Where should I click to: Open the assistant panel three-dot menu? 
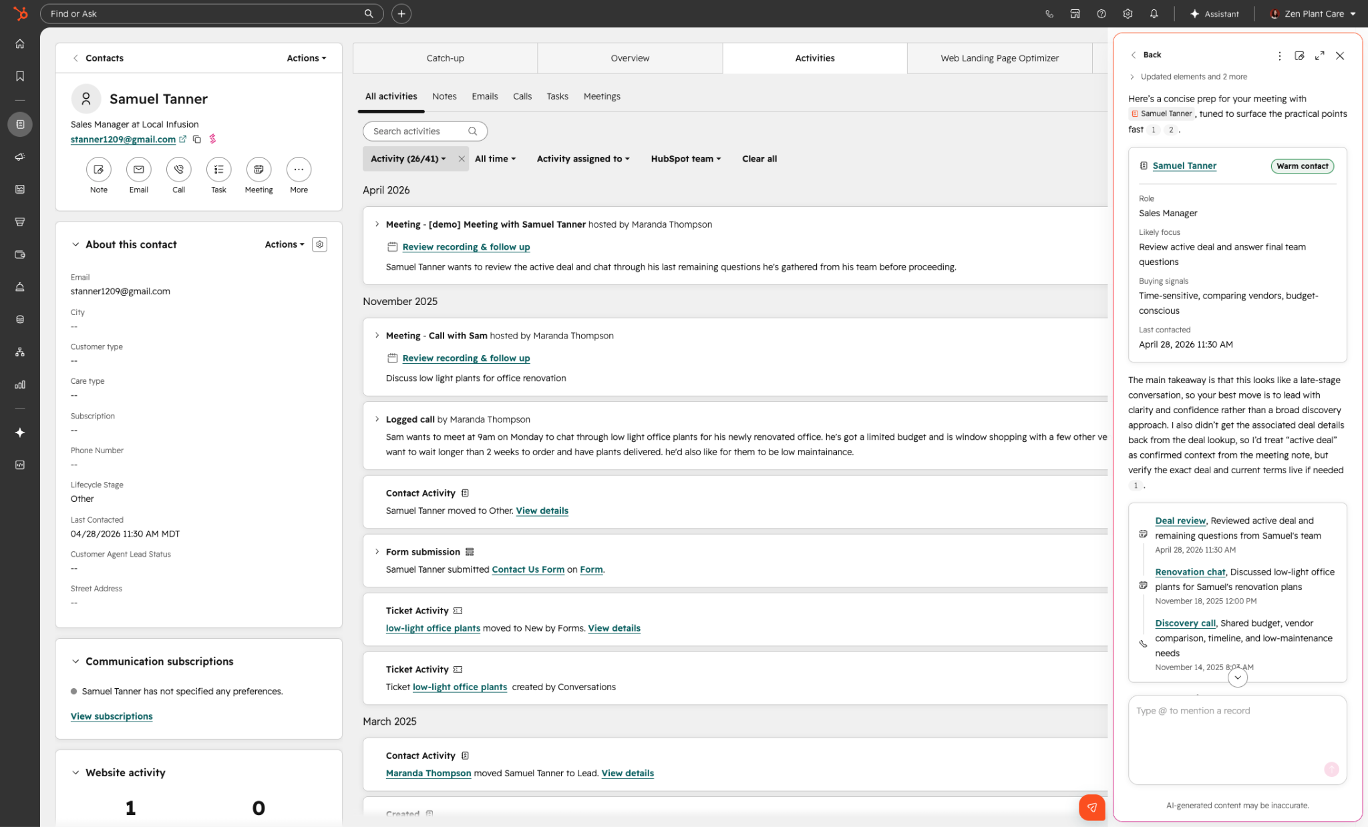pos(1279,56)
